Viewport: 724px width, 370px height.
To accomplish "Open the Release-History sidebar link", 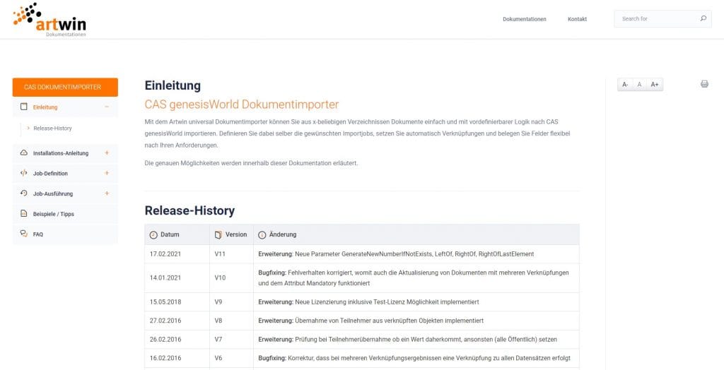I will click(x=52, y=129).
